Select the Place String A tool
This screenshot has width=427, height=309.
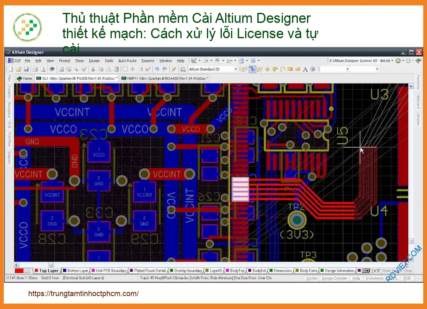click(x=305, y=70)
